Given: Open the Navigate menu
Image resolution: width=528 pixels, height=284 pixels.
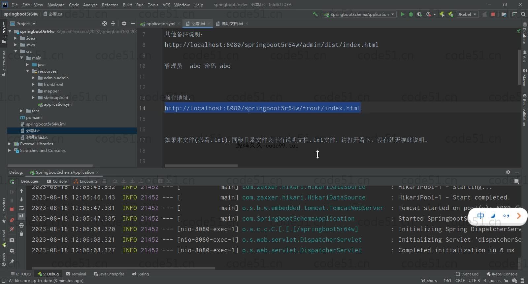Looking at the screenshot, I should click(56, 5).
